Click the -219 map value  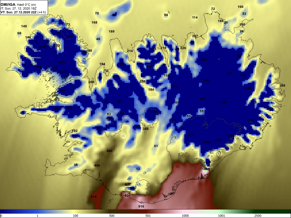218,140
